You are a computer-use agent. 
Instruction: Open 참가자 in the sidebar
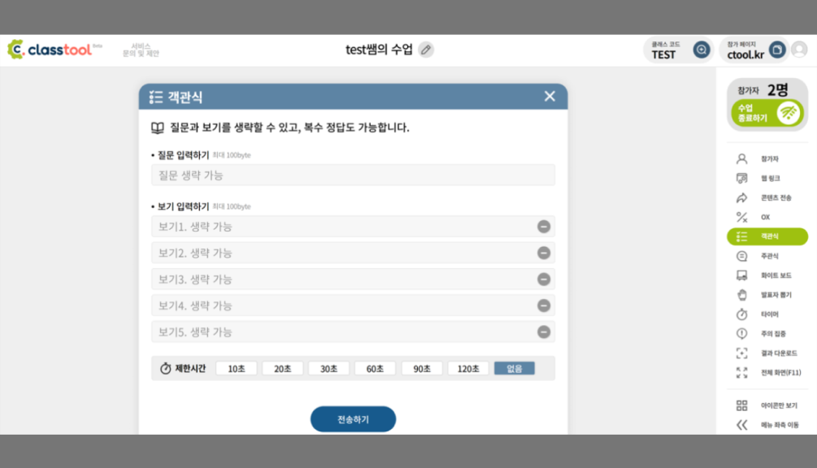pyautogui.click(x=767, y=158)
